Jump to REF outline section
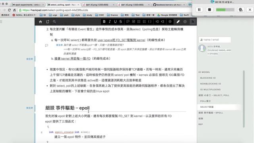 pyautogui.click(x=200, y=124)
